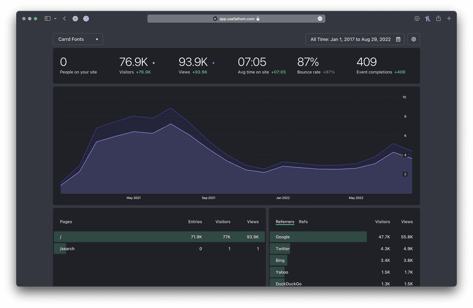Click the browser address bar
This screenshot has height=308, width=473.
pos(236,18)
